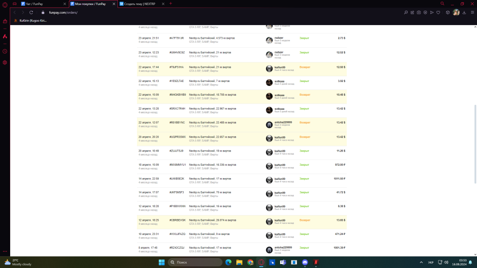Open order #UM4V8C9Z
The height and width of the screenshot is (268, 477).
pos(177,52)
